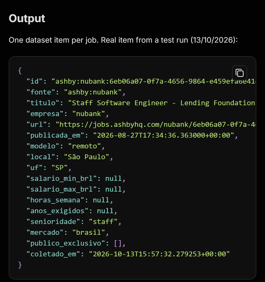Image resolution: width=265 pixels, height=282 pixels.
Task: Click the "coletado_em" timestamp line
Action: pos(128,254)
